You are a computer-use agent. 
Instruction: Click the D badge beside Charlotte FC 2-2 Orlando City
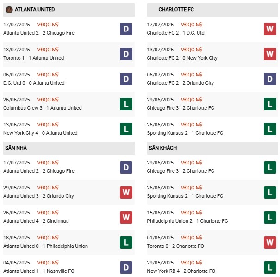click(x=270, y=79)
